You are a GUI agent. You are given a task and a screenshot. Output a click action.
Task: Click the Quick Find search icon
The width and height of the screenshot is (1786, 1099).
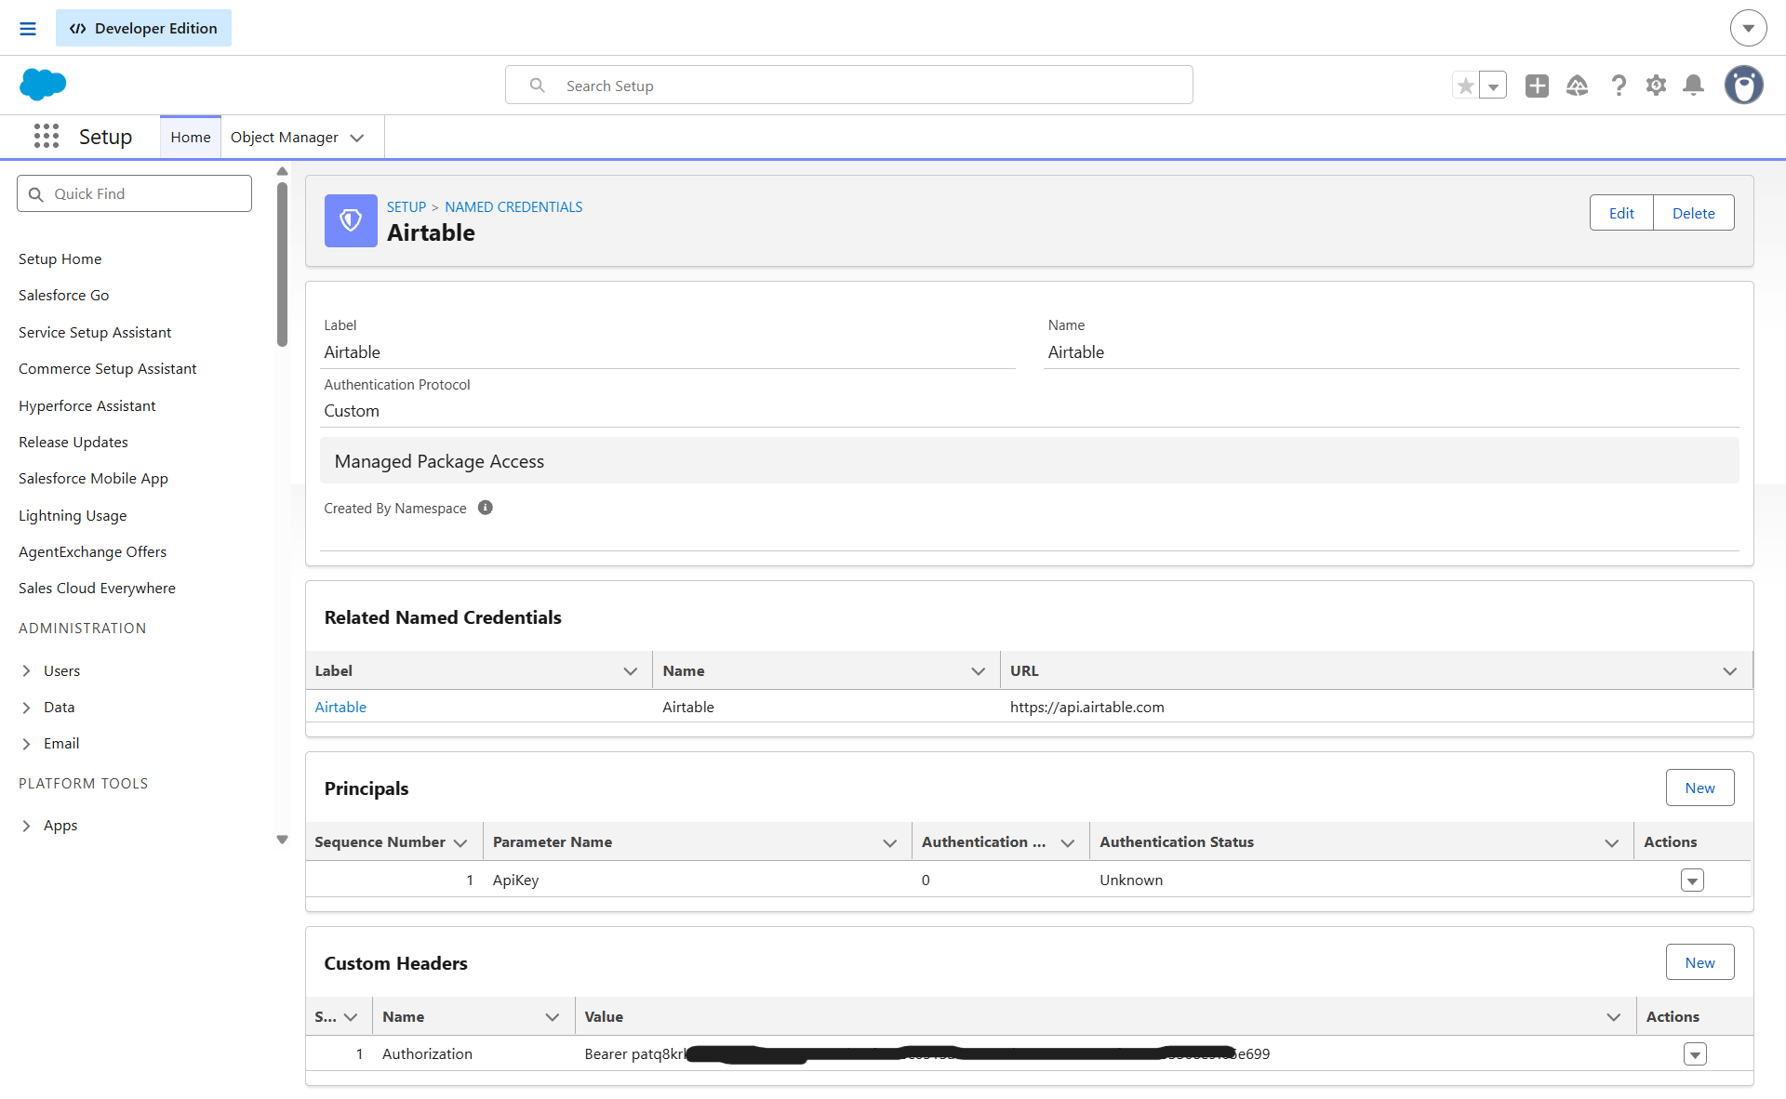[36, 194]
